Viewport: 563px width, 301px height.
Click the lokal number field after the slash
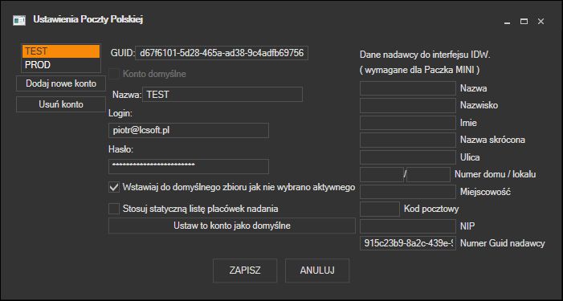pos(428,174)
